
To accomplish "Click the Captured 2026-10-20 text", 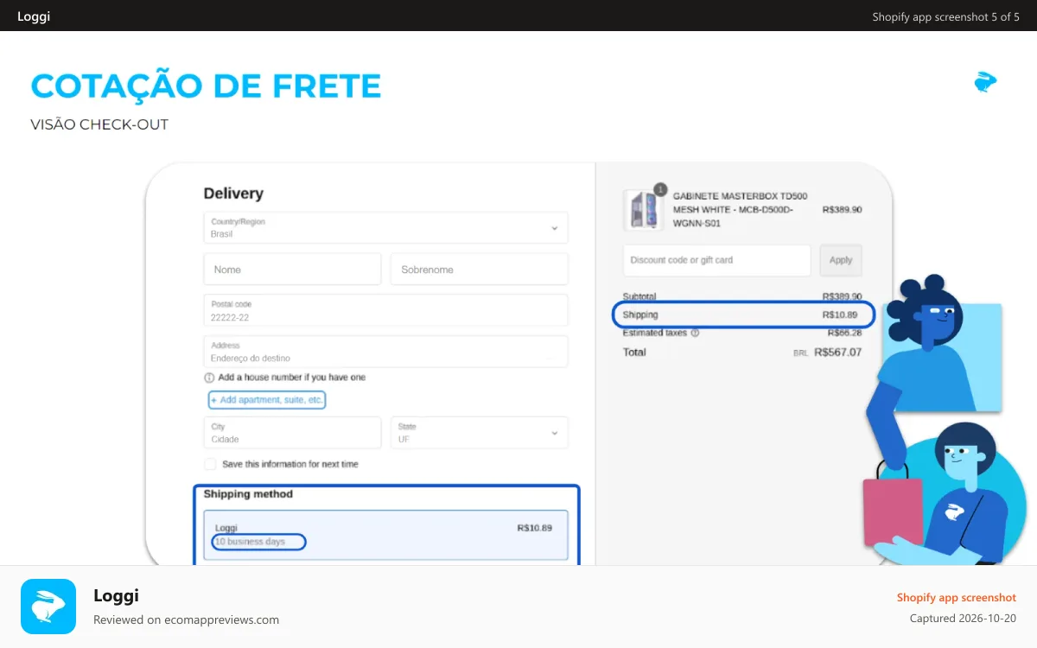I will pos(963,619).
